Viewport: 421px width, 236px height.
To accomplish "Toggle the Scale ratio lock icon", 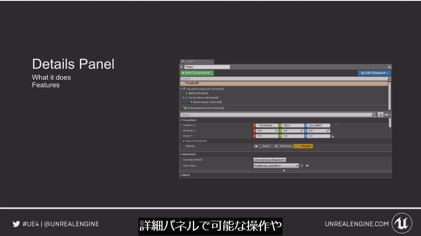I will (333, 136).
